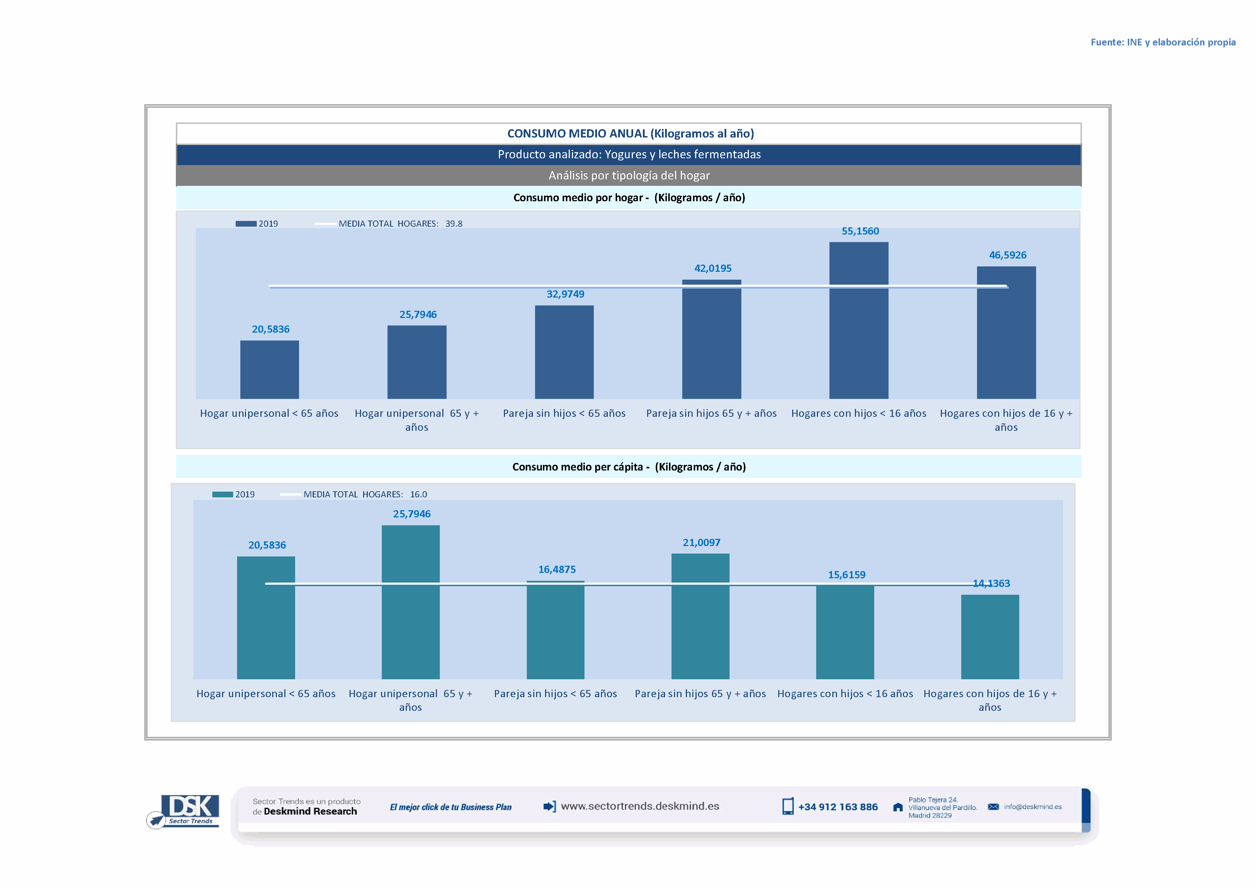
Task: Click the 2019 legend marker of per cápita chart
Action: pyautogui.click(x=222, y=494)
